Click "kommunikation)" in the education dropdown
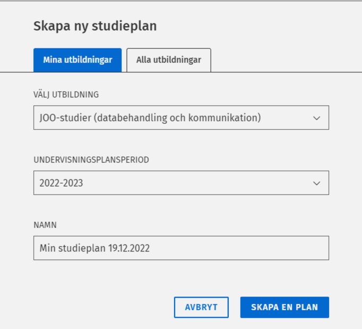 pyautogui.click(x=229, y=118)
